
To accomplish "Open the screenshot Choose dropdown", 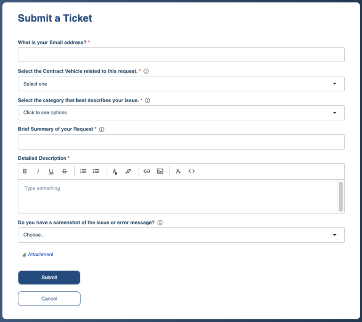I will [x=181, y=235].
